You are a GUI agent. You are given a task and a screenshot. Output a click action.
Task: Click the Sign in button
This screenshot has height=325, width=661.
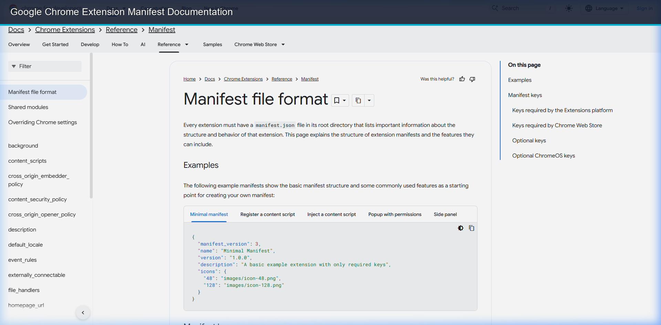pyautogui.click(x=644, y=8)
